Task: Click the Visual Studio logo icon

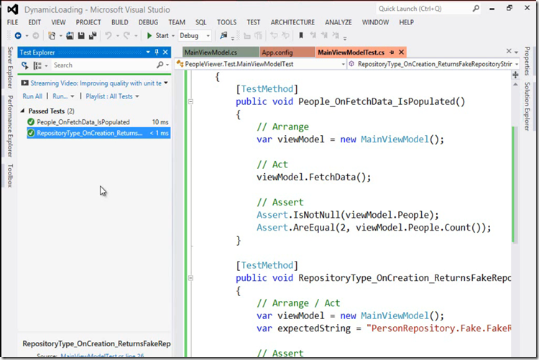Action: tap(13, 9)
